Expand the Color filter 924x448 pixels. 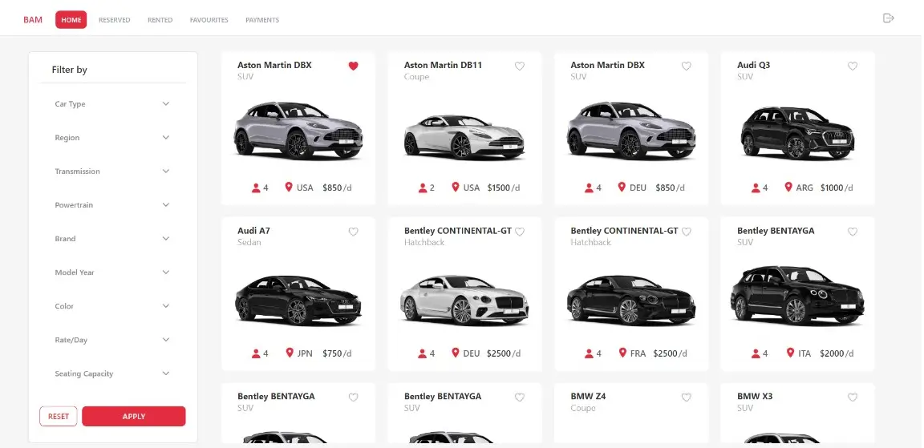point(112,306)
